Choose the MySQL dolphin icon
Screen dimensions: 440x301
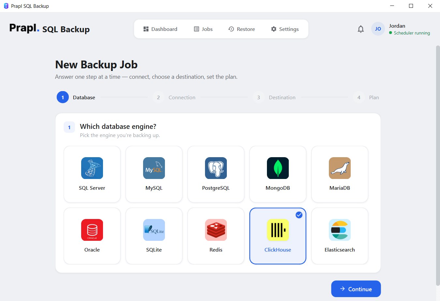tap(154, 168)
